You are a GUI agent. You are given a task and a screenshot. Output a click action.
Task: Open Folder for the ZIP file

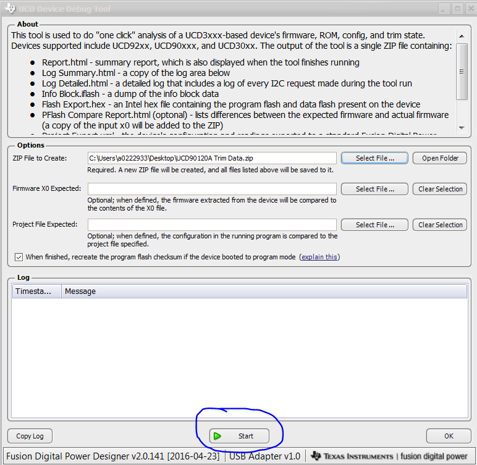point(440,158)
